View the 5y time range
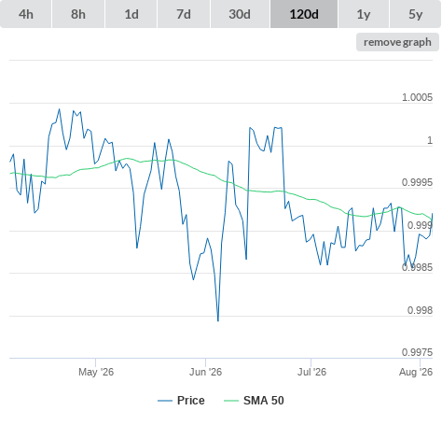442x425 pixels. pyautogui.click(x=416, y=14)
